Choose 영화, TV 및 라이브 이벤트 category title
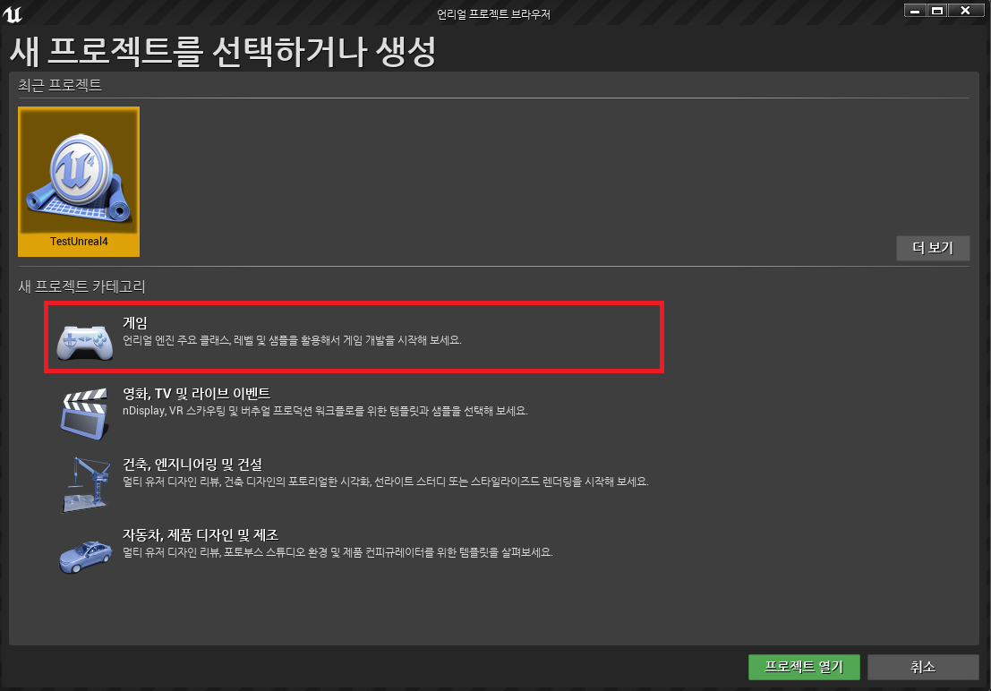Screen dimensions: 991x691 [196, 394]
